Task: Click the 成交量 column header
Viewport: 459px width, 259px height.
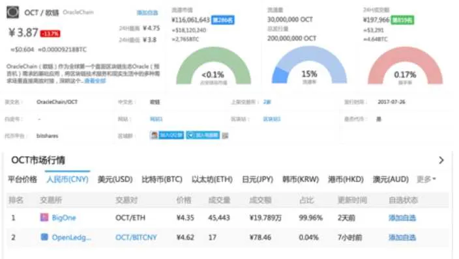Action: pyautogui.click(x=219, y=200)
